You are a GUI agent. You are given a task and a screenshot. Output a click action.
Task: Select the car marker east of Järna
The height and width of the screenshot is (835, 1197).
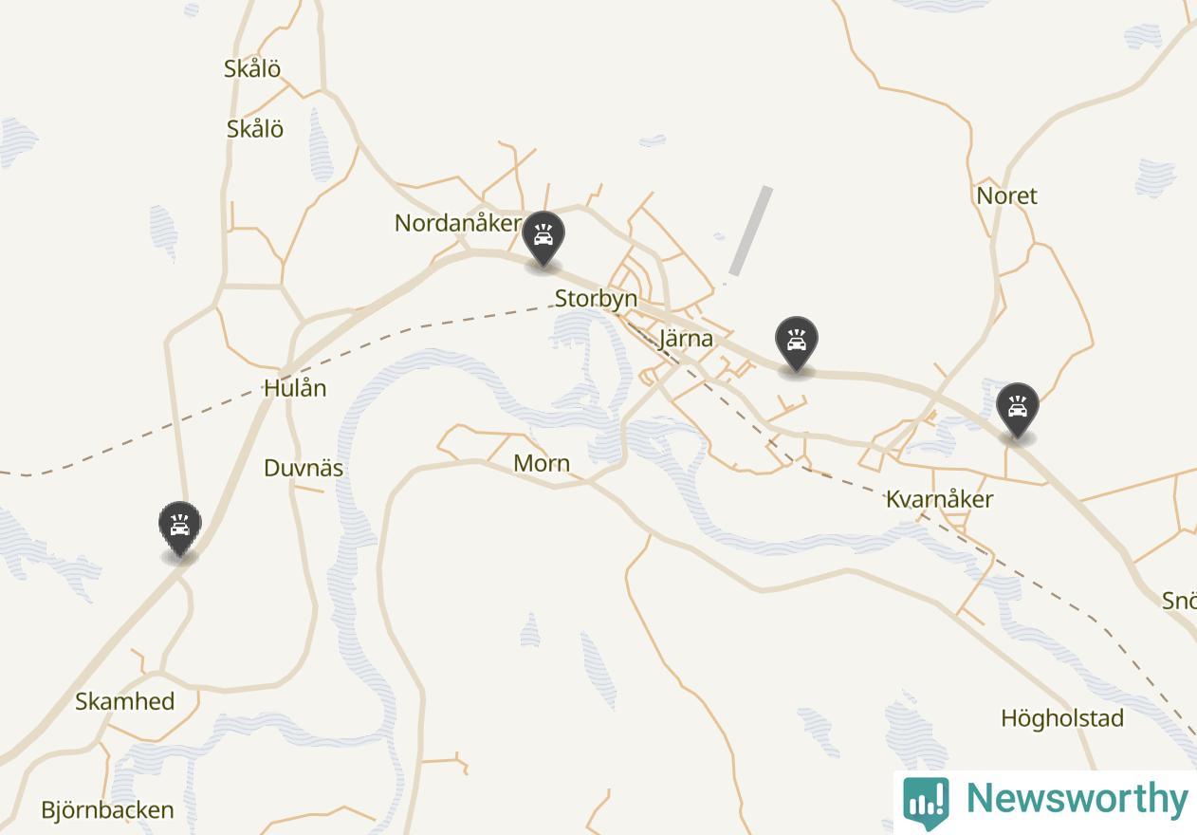coord(796,343)
